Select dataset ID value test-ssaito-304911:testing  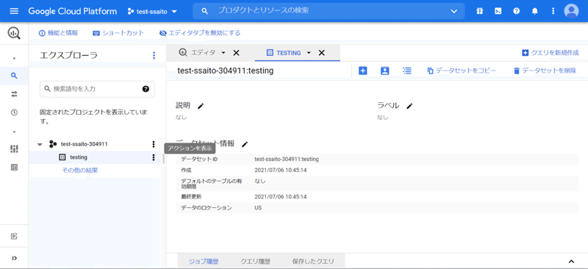pos(287,159)
